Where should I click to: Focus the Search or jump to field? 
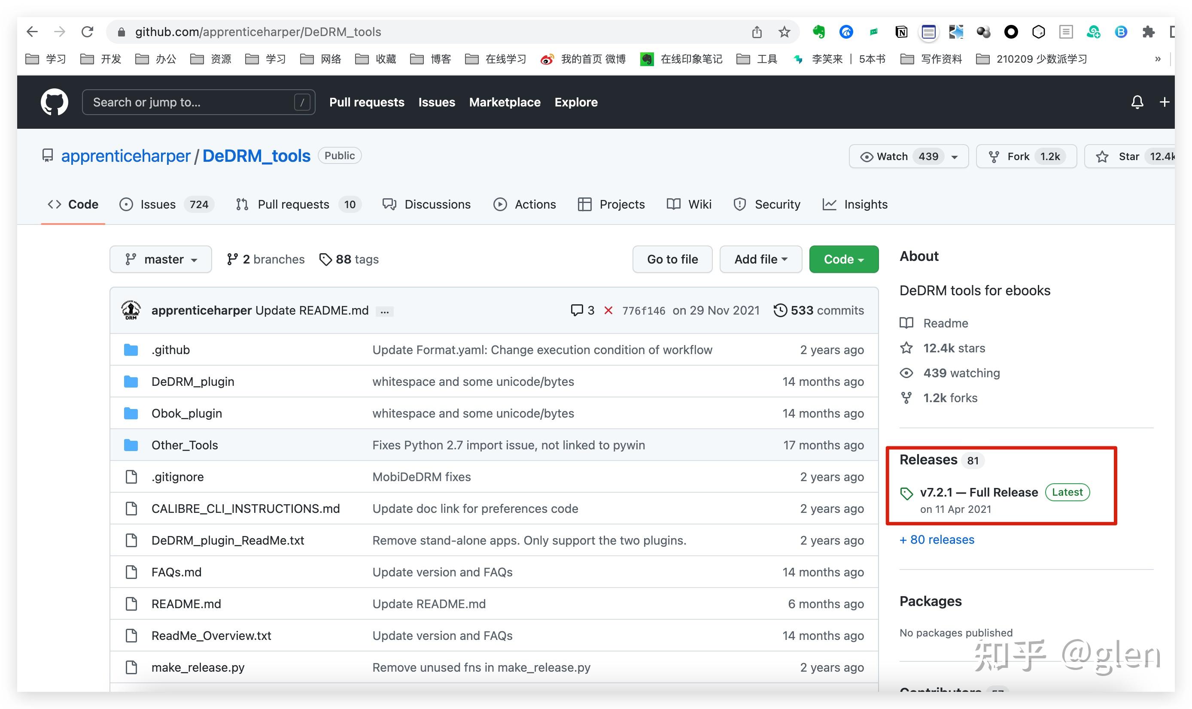point(191,102)
